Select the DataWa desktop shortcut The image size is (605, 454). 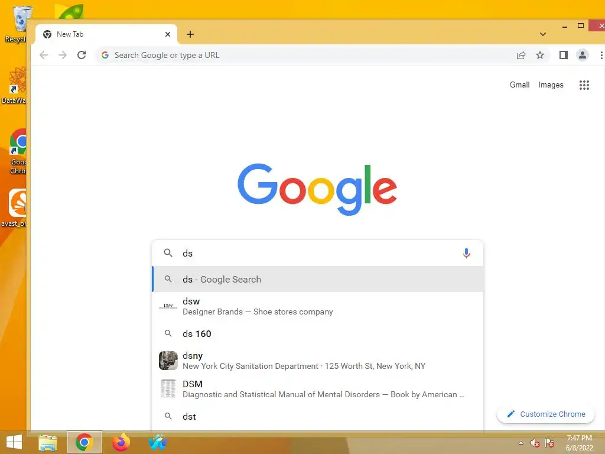click(x=14, y=86)
